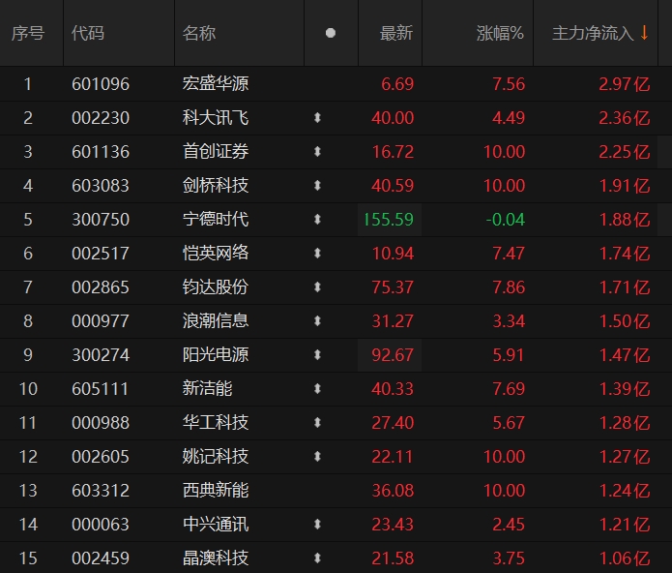Viewport: 672px width, 573px height.
Task: Click the 名称 column header
Action: tap(199, 33)
